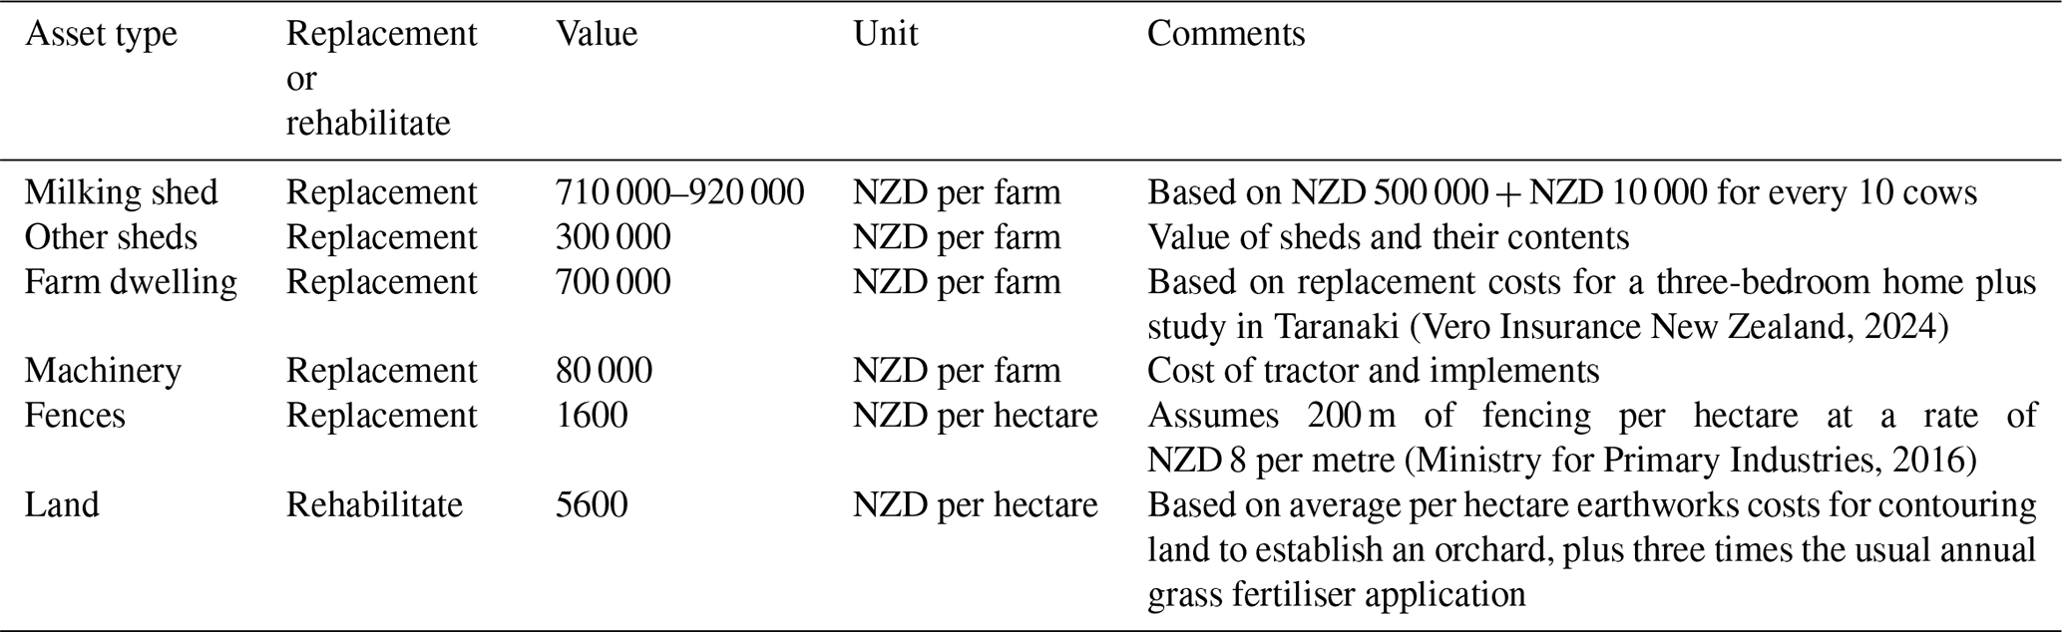The image size is (2062, 632).
Task: Click the "Unit" column header
Action: click(x=885, y=35)
